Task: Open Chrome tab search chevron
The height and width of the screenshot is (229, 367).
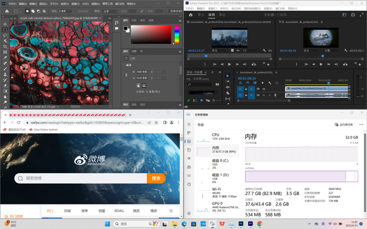Action: click(148, 113)
